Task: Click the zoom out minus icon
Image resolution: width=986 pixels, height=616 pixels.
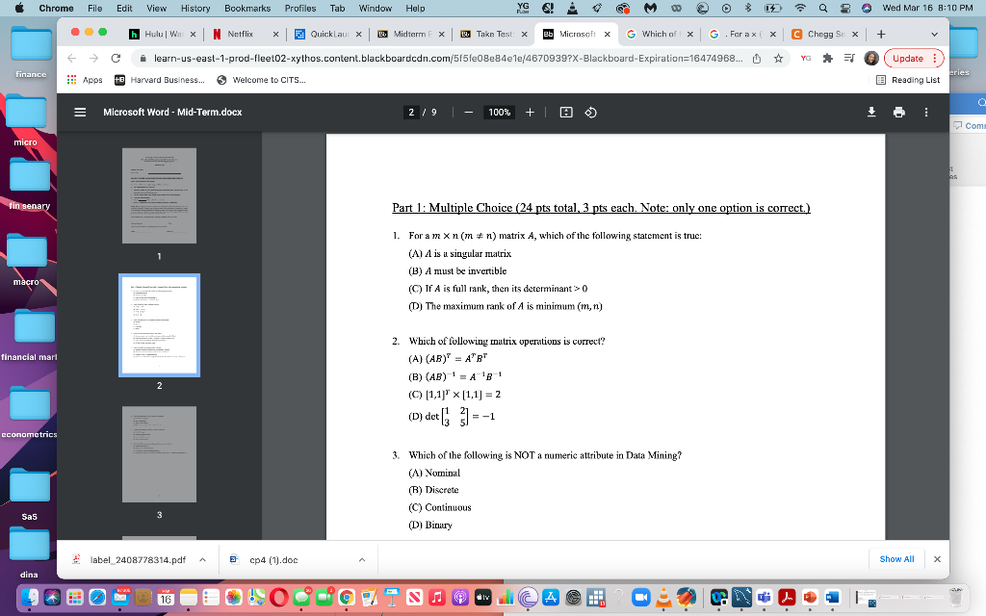Action: point(467,112)
